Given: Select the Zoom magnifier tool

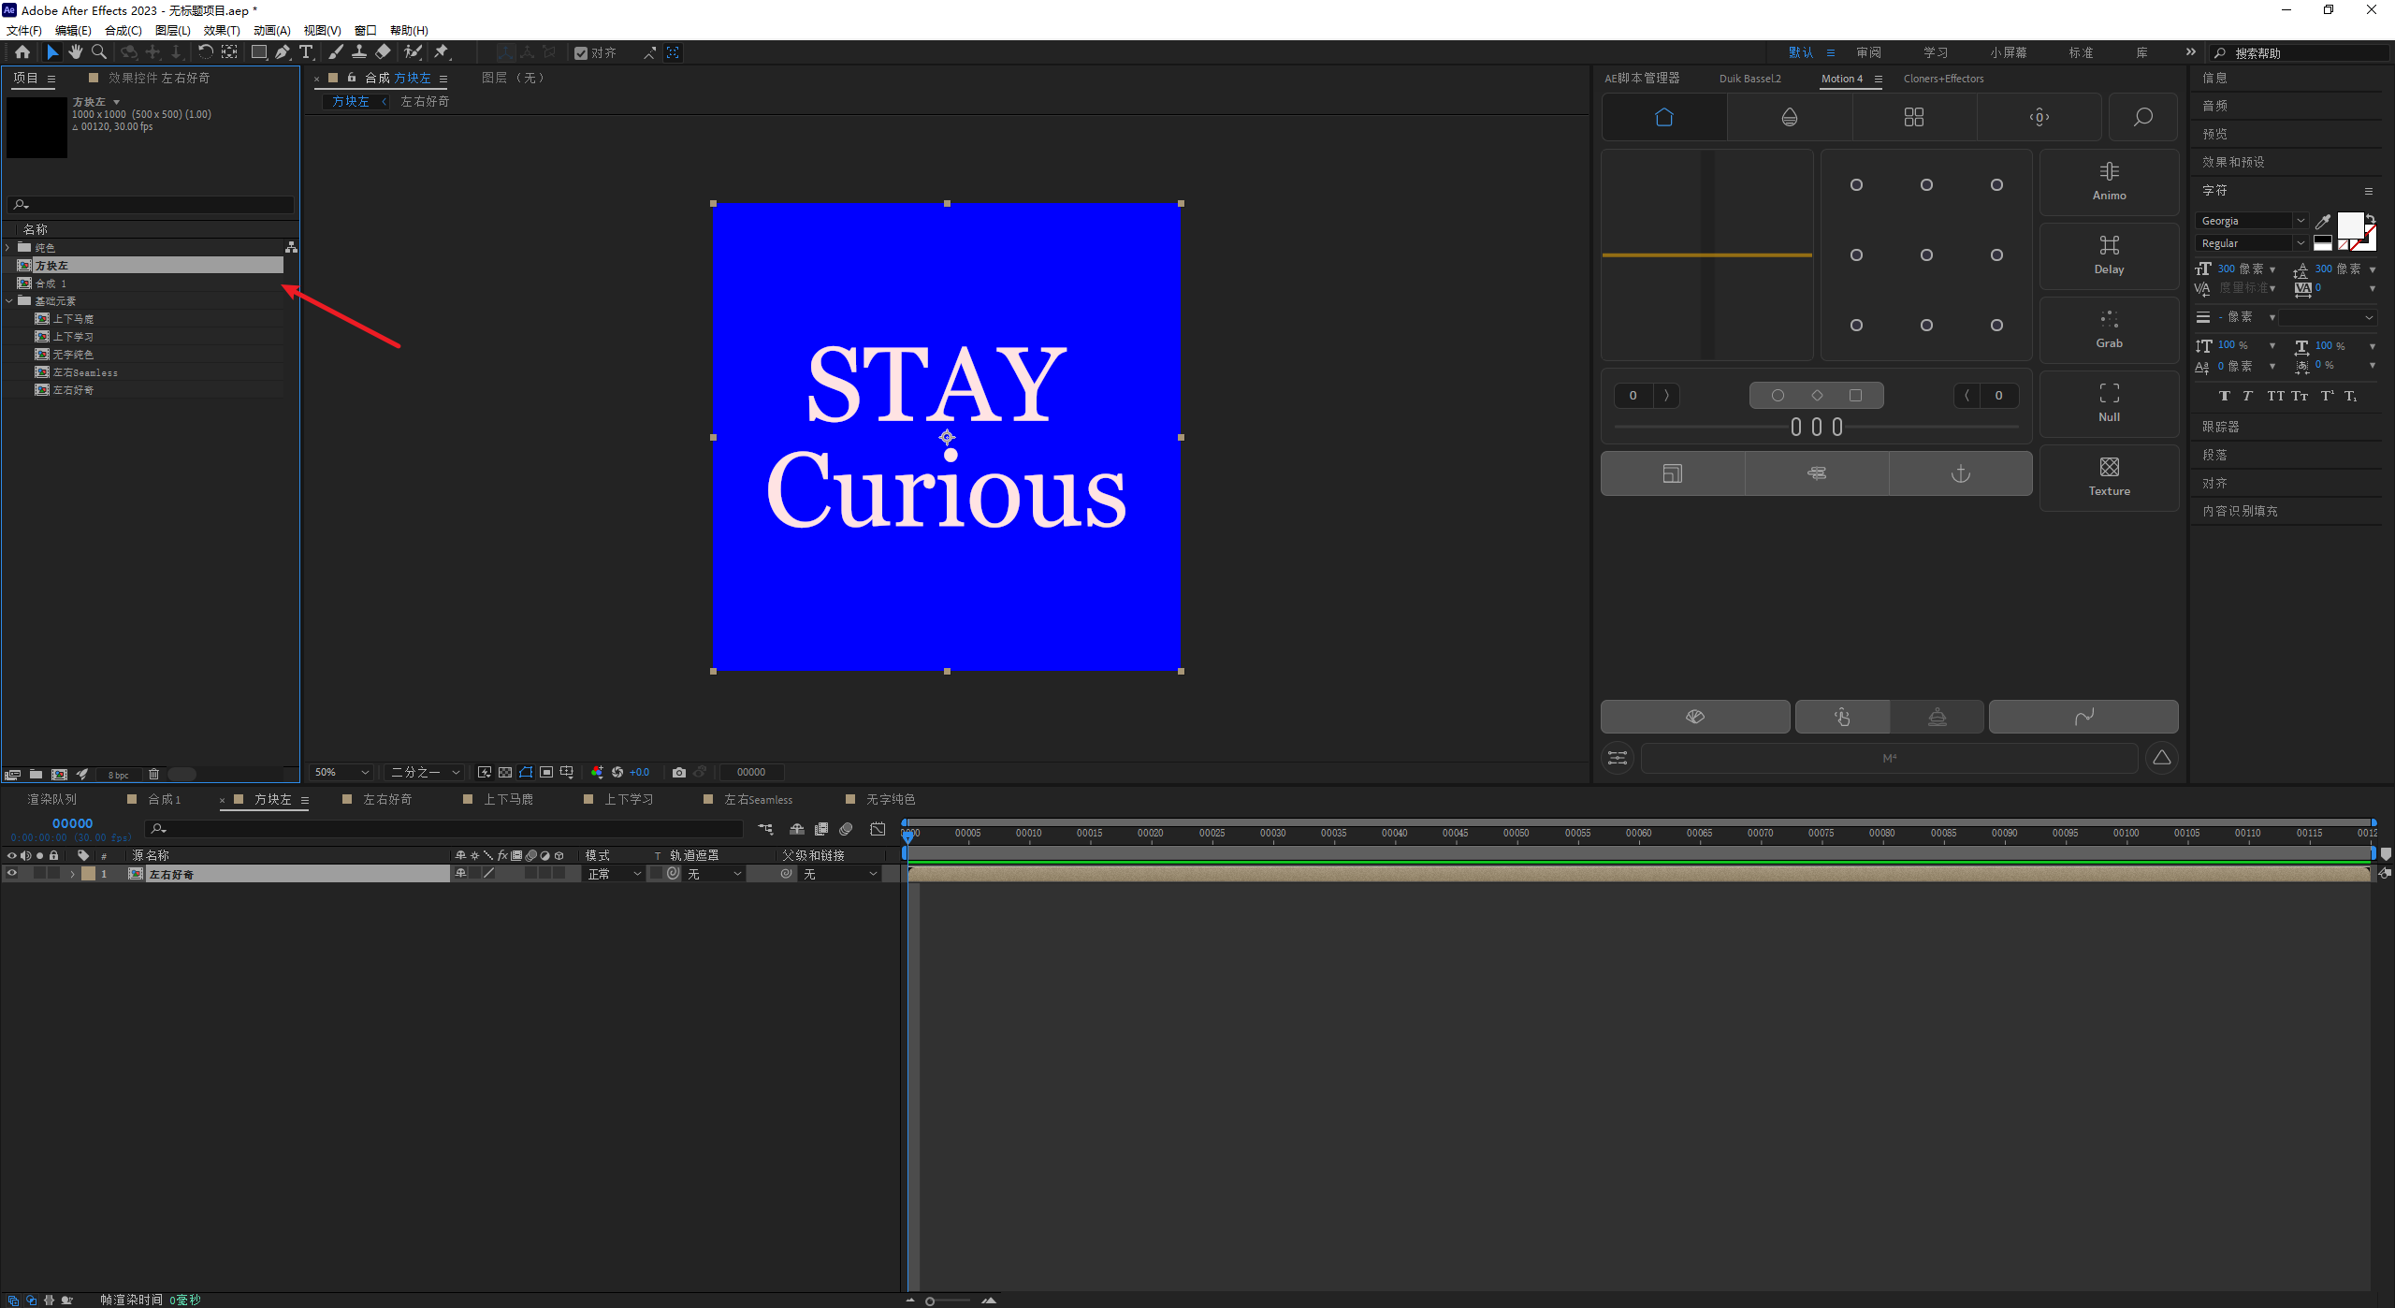Looking at the screenshot, I should point(99,52).
